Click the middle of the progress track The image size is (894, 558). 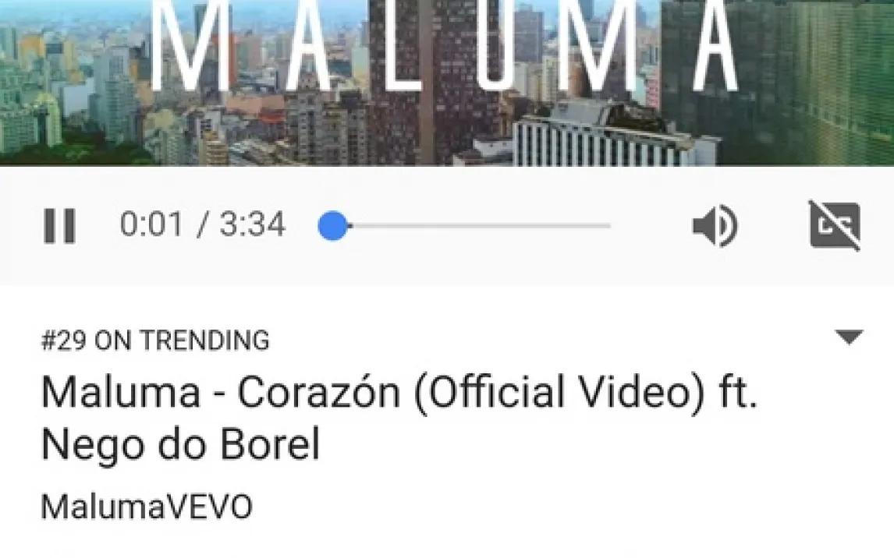465,225
